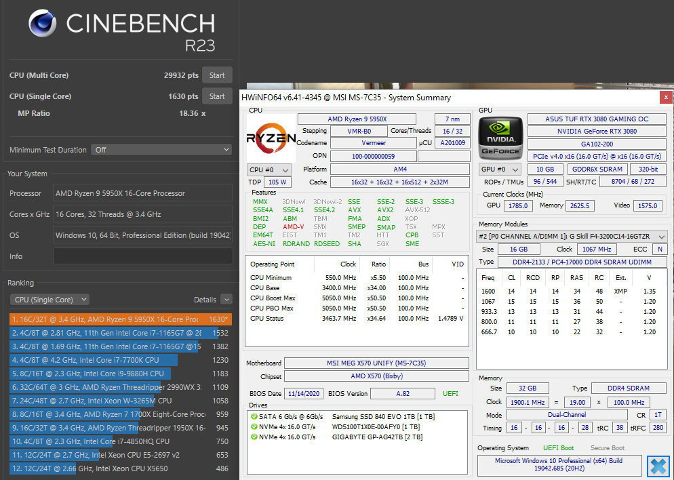Click the Cores x GHz field
Viewport: 674px width, 480px height.
[x=142, y=214]
